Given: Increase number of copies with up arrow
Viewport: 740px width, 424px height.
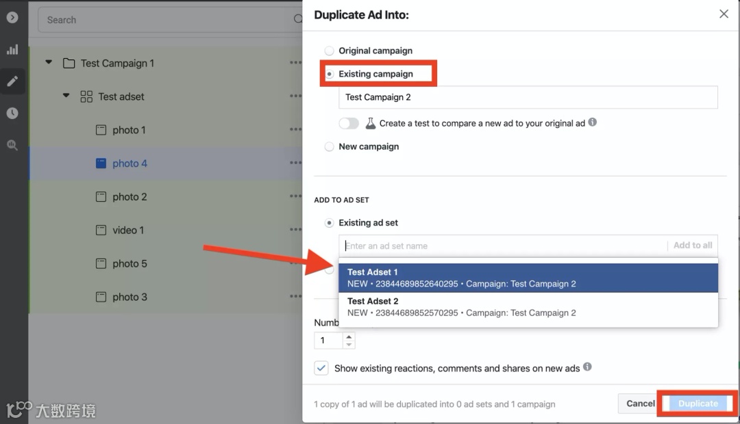Looking at the screenshot, I should click(349, 337).
